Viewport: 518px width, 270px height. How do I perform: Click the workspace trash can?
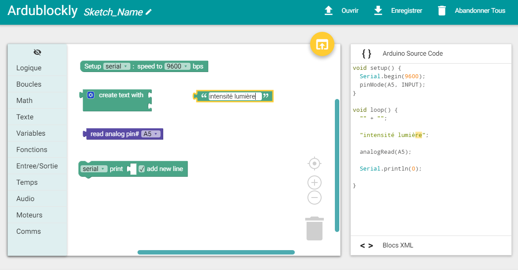click(315, 228)
